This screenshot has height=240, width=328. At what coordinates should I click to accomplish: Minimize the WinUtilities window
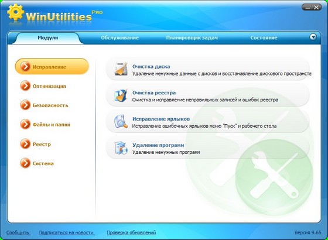coord(307,8)
